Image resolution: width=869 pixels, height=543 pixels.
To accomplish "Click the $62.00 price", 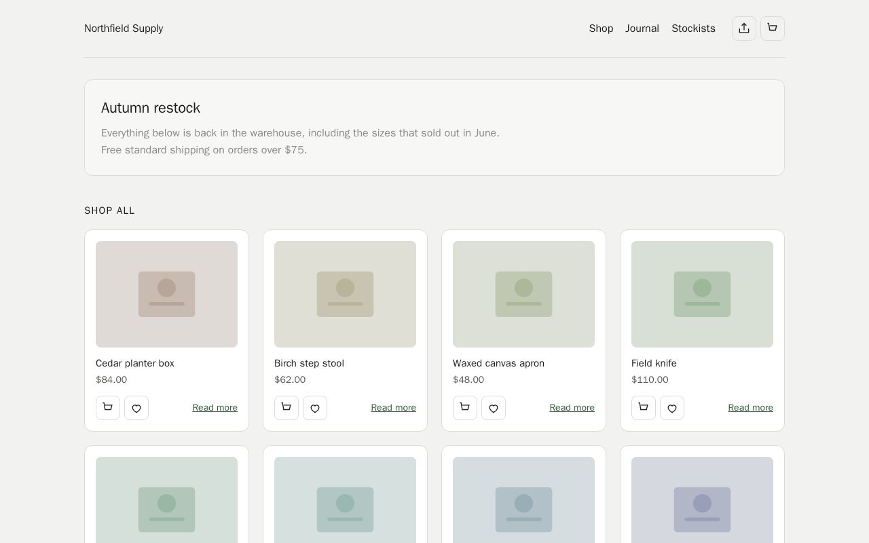I will [x=290, y=380].
